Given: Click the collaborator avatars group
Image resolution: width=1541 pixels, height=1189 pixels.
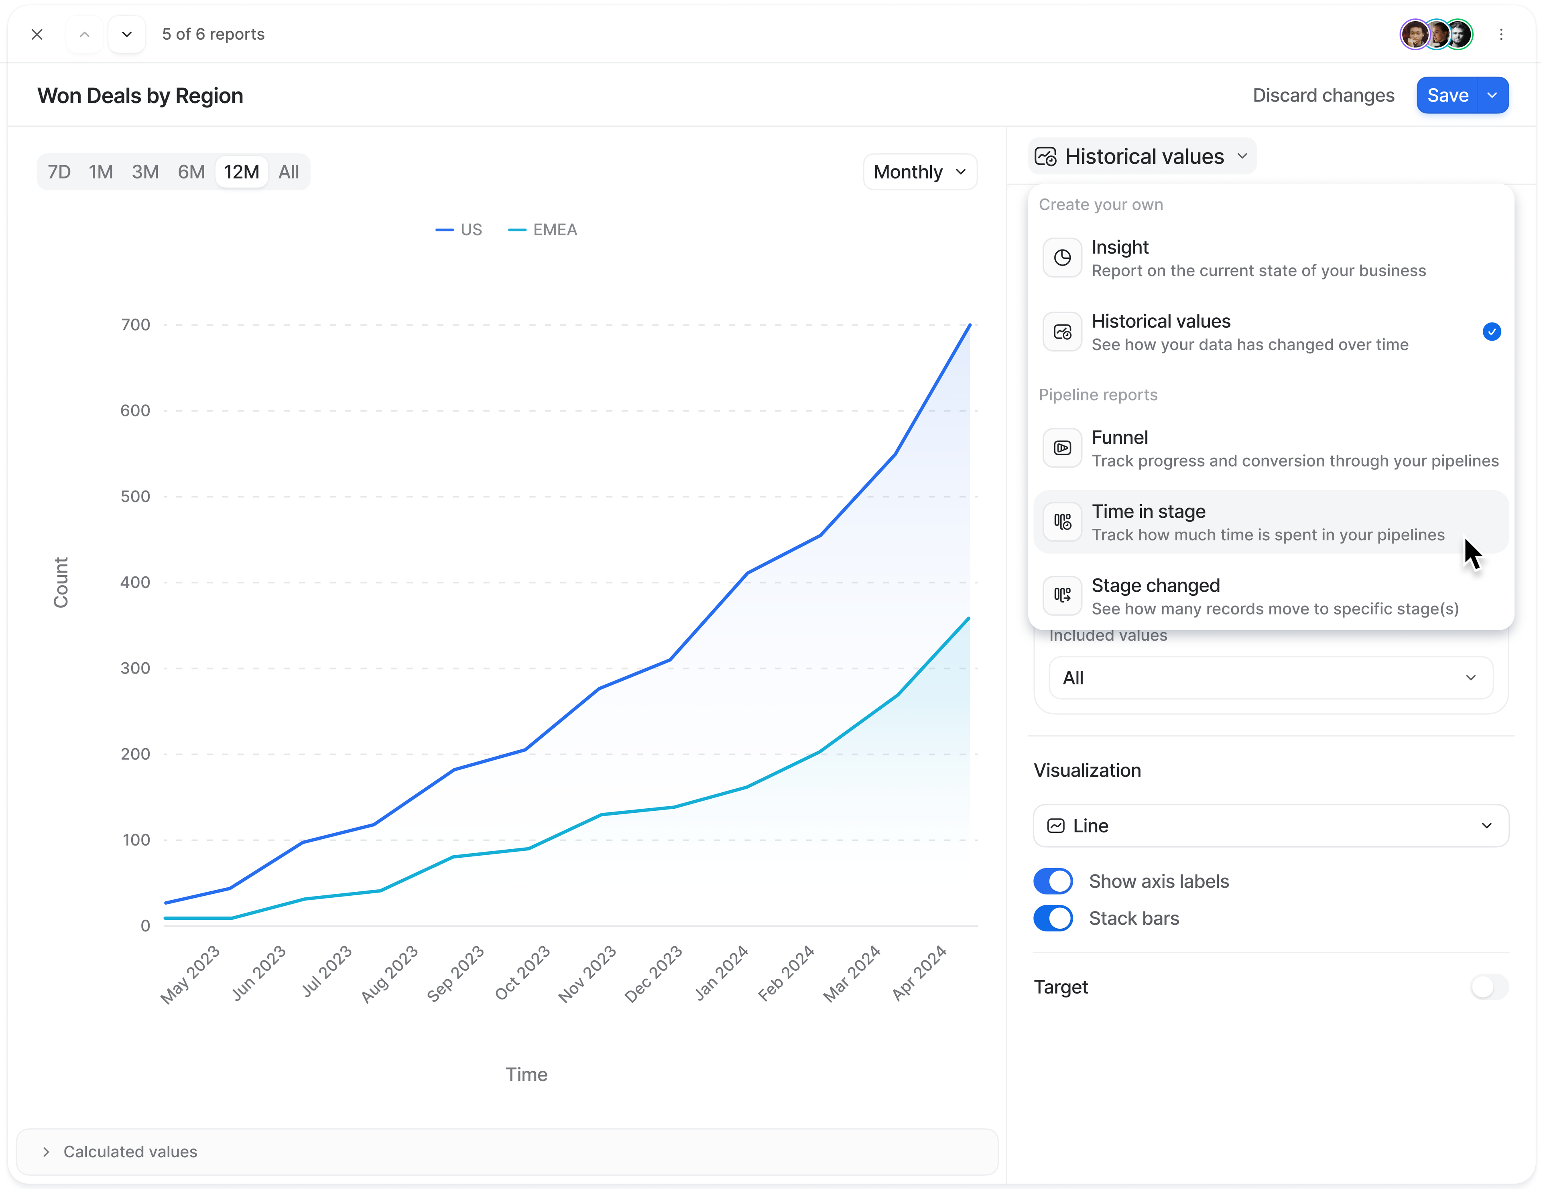Looking at the screenshot, I should (1436, 34).
